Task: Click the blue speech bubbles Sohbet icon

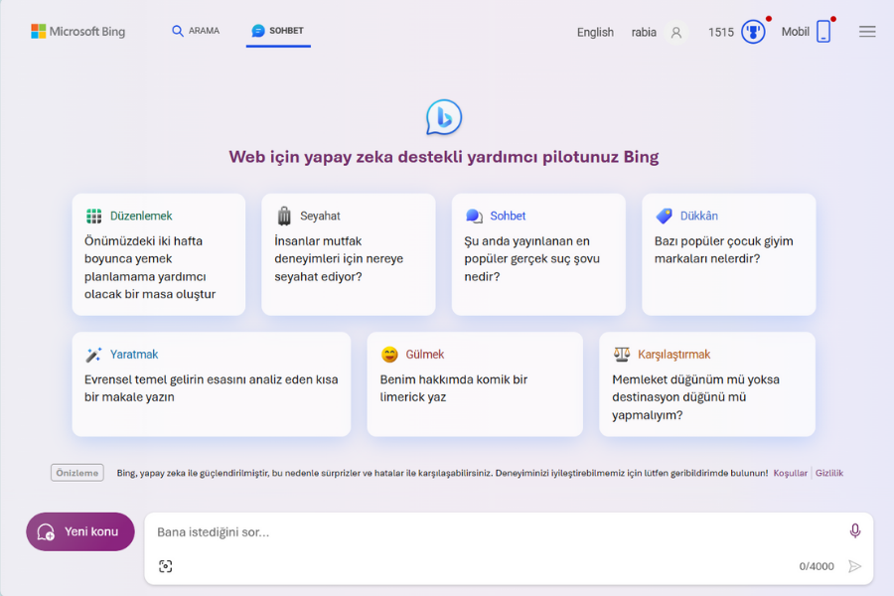Action: tap(475, 217)
